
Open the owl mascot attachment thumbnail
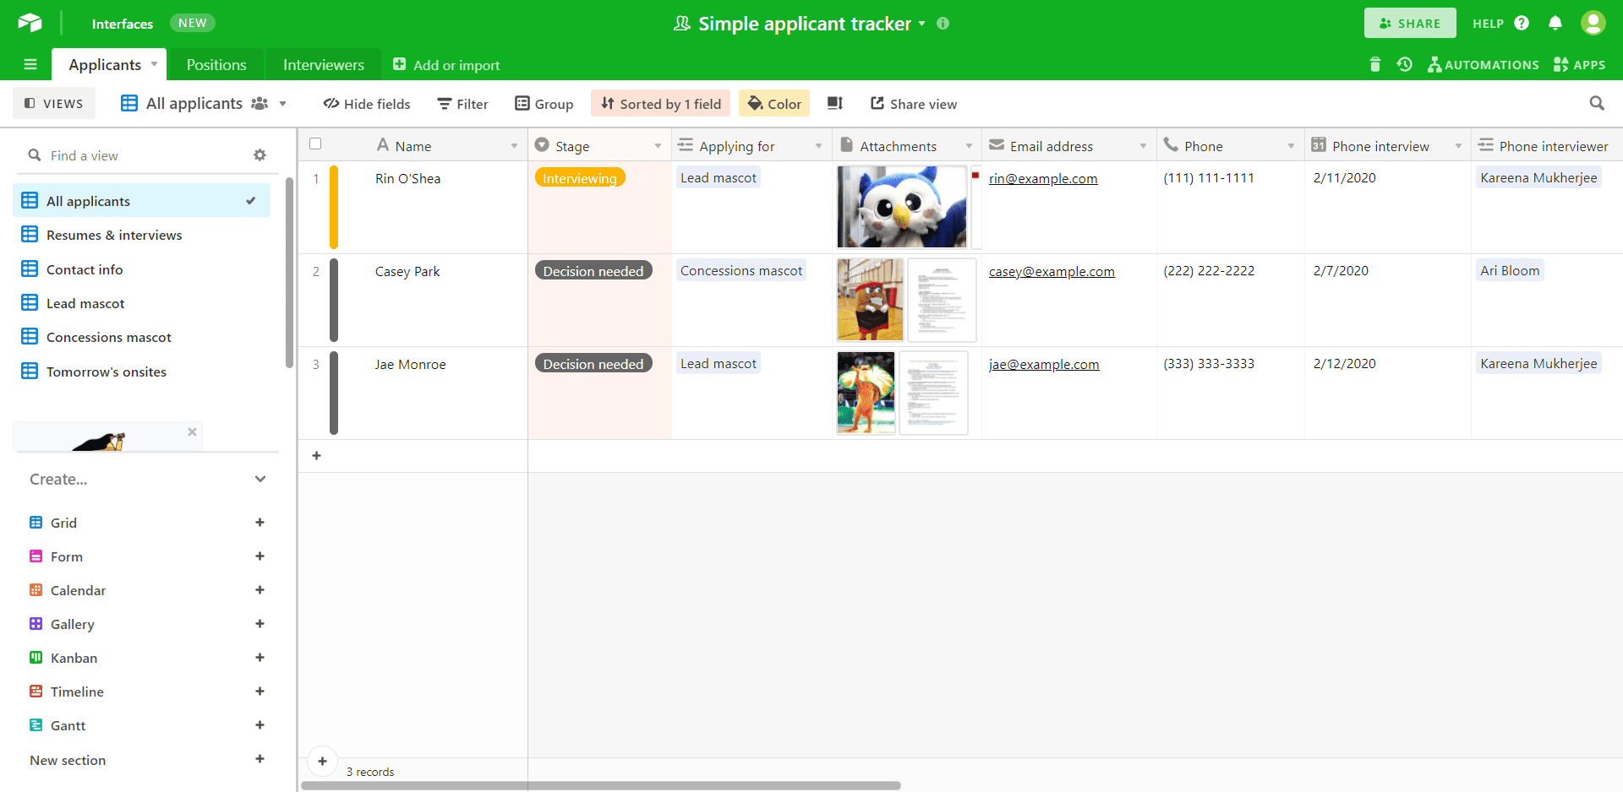coord(901,207)
